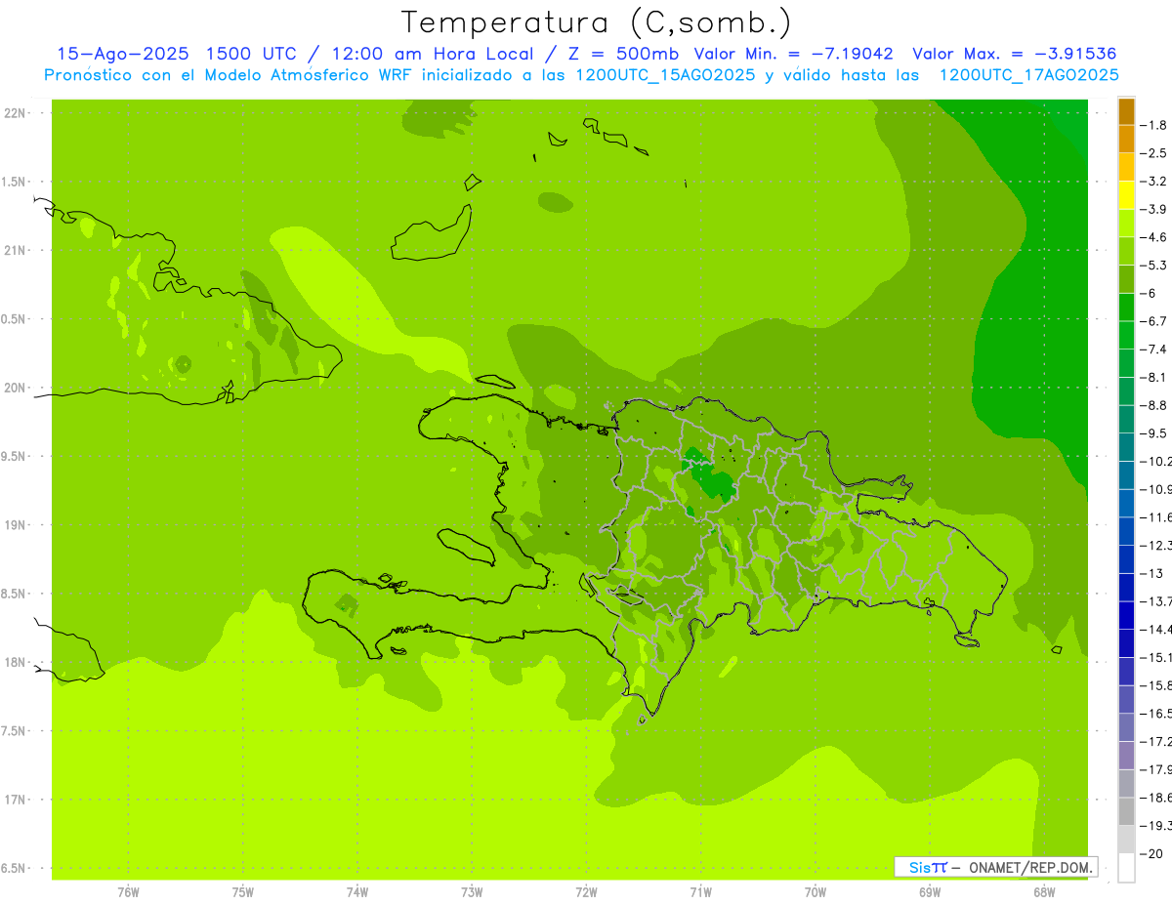
Task: Click the "72W" longitude label
Action: [587, 893]
